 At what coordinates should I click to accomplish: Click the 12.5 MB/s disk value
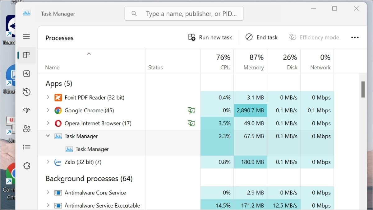point(284,206)
